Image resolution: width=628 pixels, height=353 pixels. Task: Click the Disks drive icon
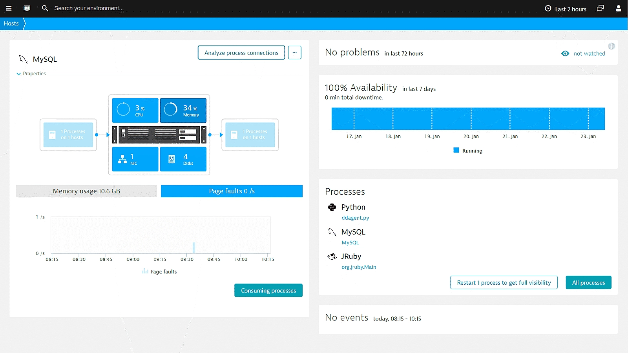pyautogui.click(x=172, y=159)
